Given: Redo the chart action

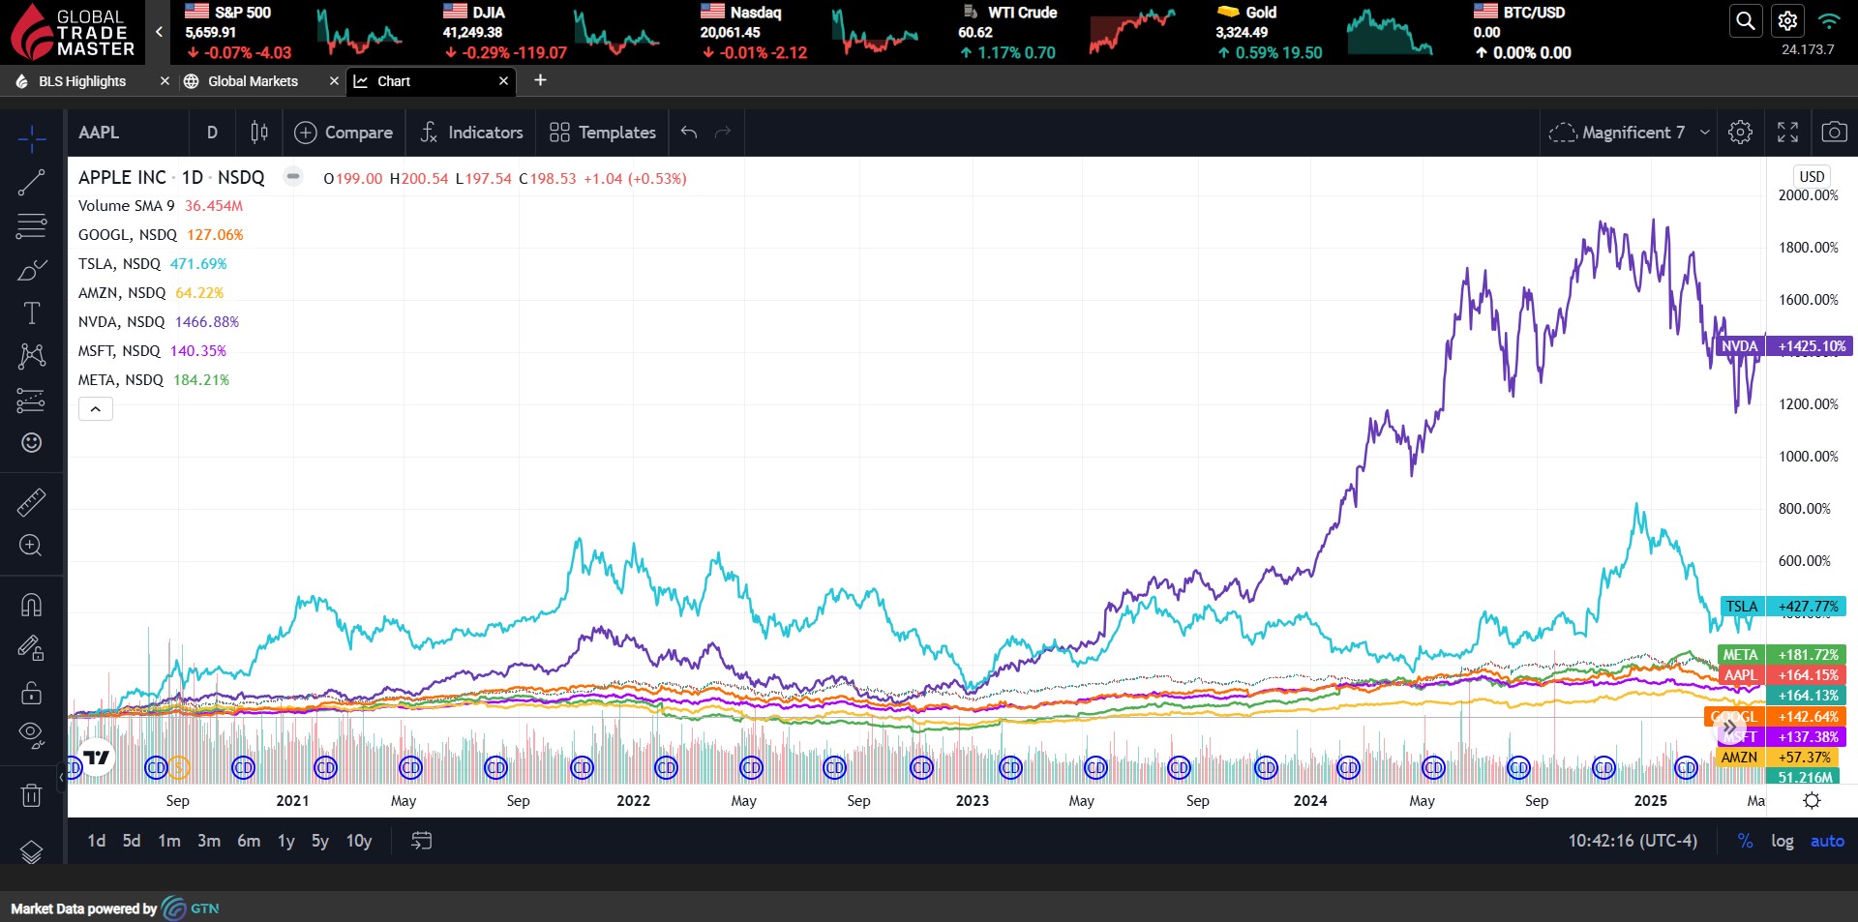Looking at the screenshot, I should (x=722, y=133).
